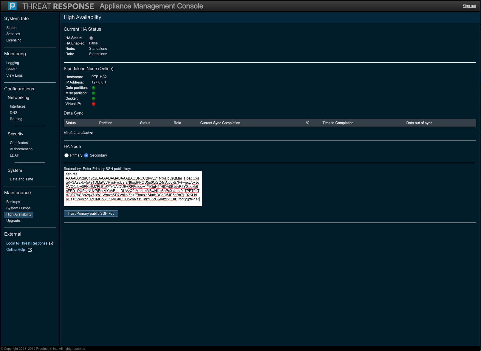Viewport: 481px width, 351px height.
Task: Click the gray HA Status indicator
Action: [x=91, y=38]
